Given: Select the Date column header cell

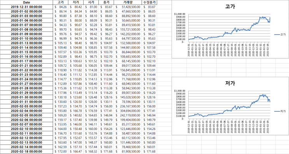Looking at the screenshot, I should pyautogui.click(x=26, y=2).
